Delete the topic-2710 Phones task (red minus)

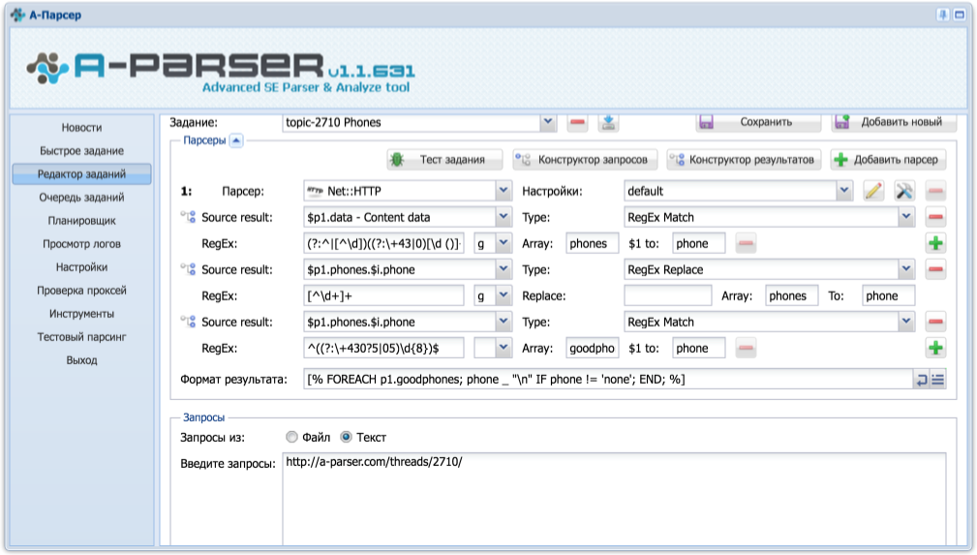[578, 122]
